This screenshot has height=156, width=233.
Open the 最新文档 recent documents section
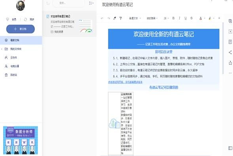pos(21,40)
